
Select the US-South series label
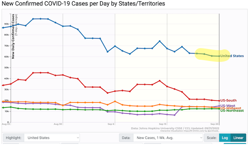(228, 100)
